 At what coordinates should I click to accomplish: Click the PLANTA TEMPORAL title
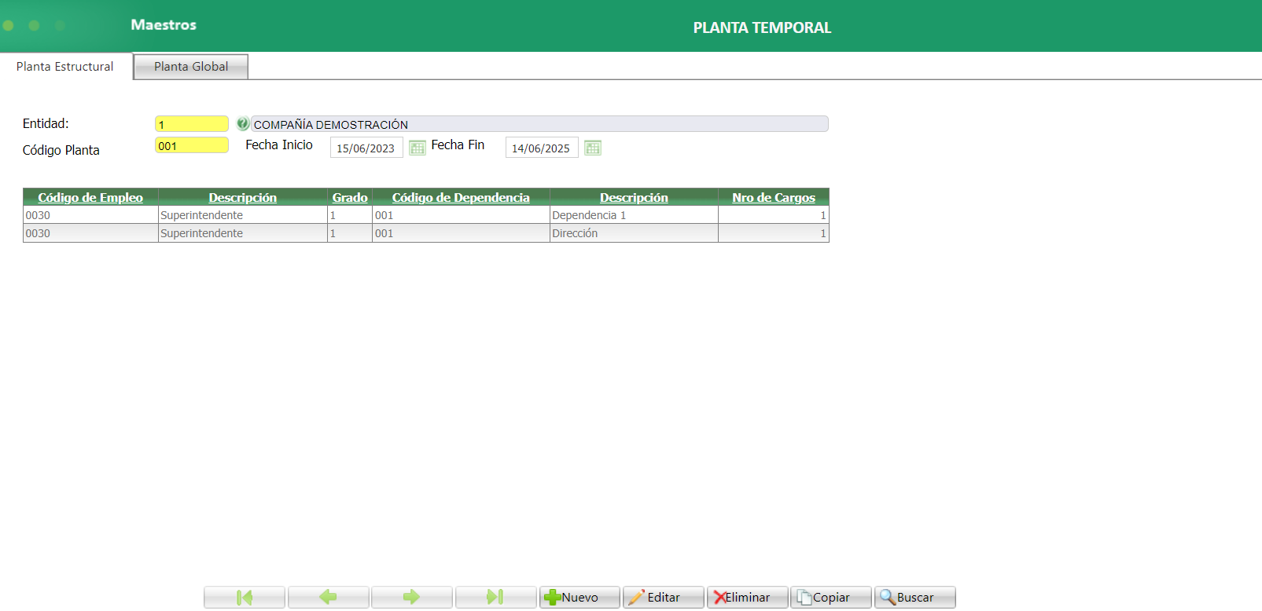pyautogui.click(x=762, y=27)
